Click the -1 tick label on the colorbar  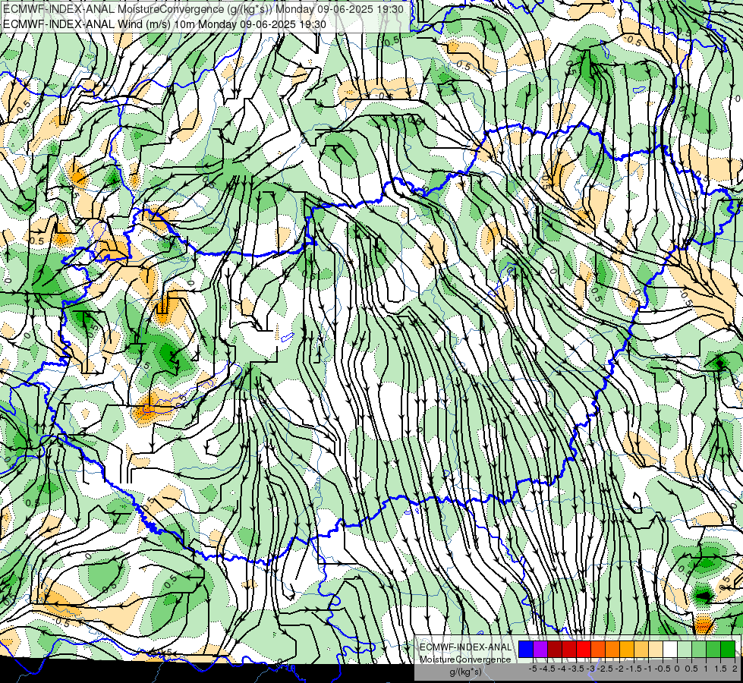[x=648, y=669]
